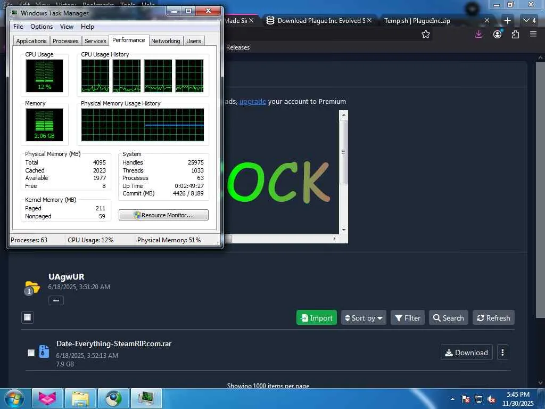The image size is (545, 409).
Task: Open the browser downloads panel
Action: (x=478, y=34)
